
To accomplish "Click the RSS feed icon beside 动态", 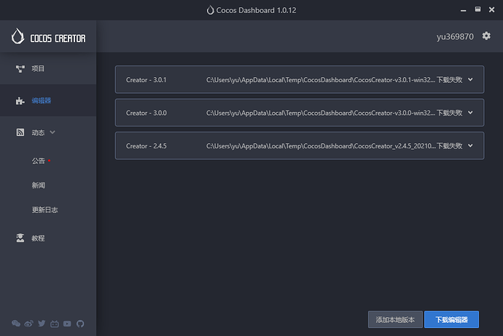I will click(x=20, y=132).
